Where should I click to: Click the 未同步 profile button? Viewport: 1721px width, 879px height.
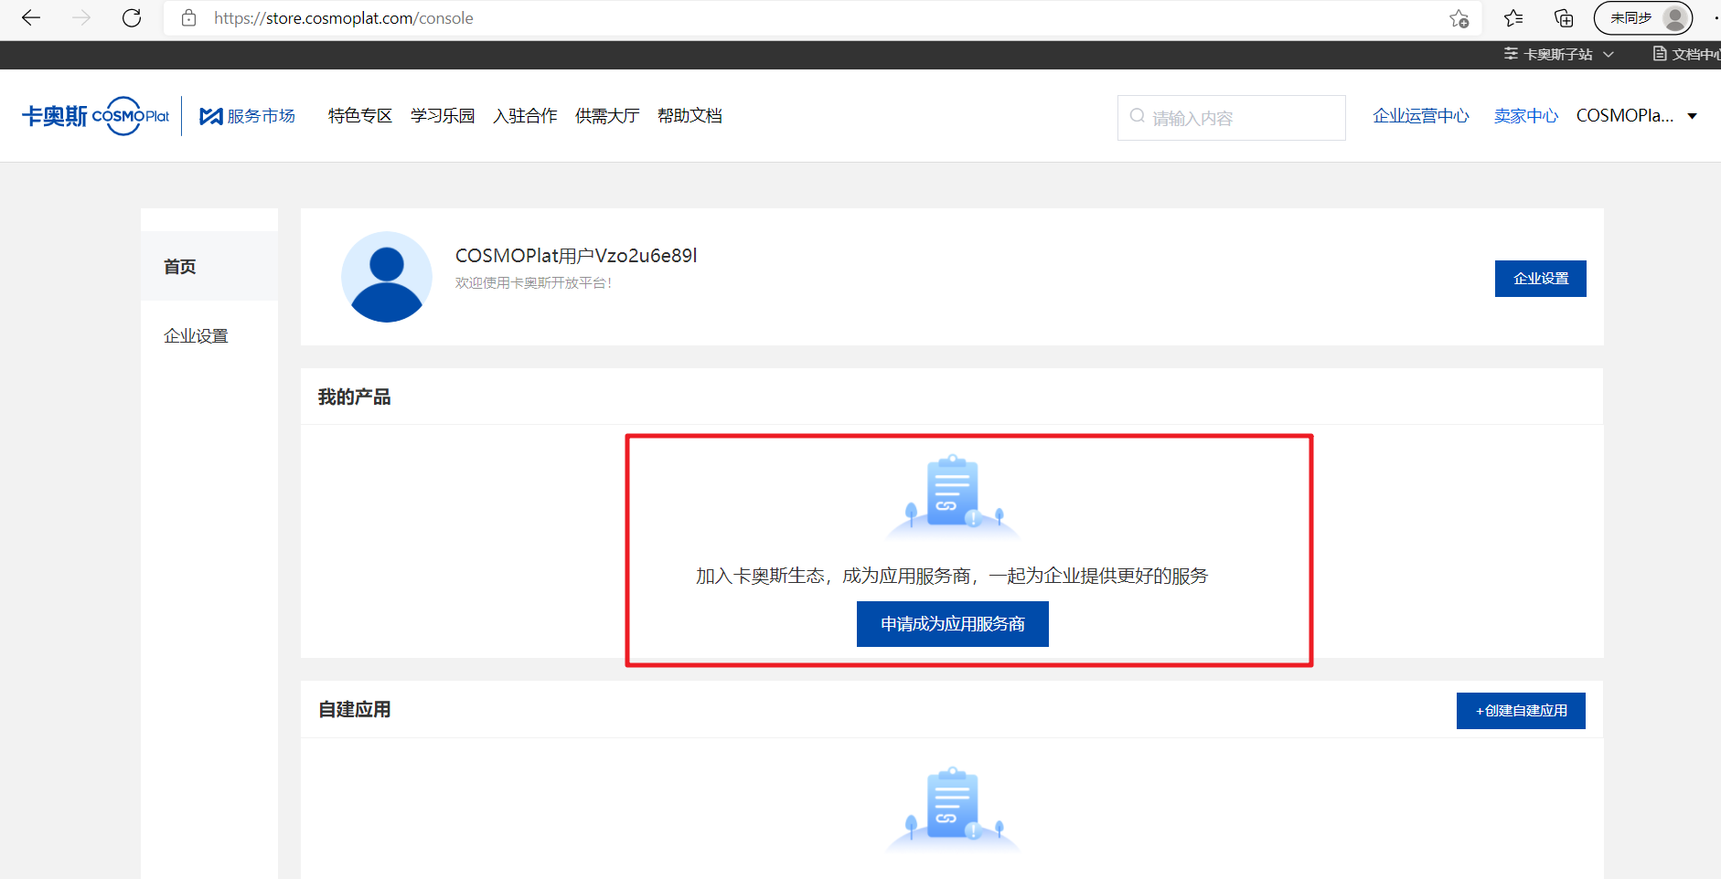pos(1643,17)
